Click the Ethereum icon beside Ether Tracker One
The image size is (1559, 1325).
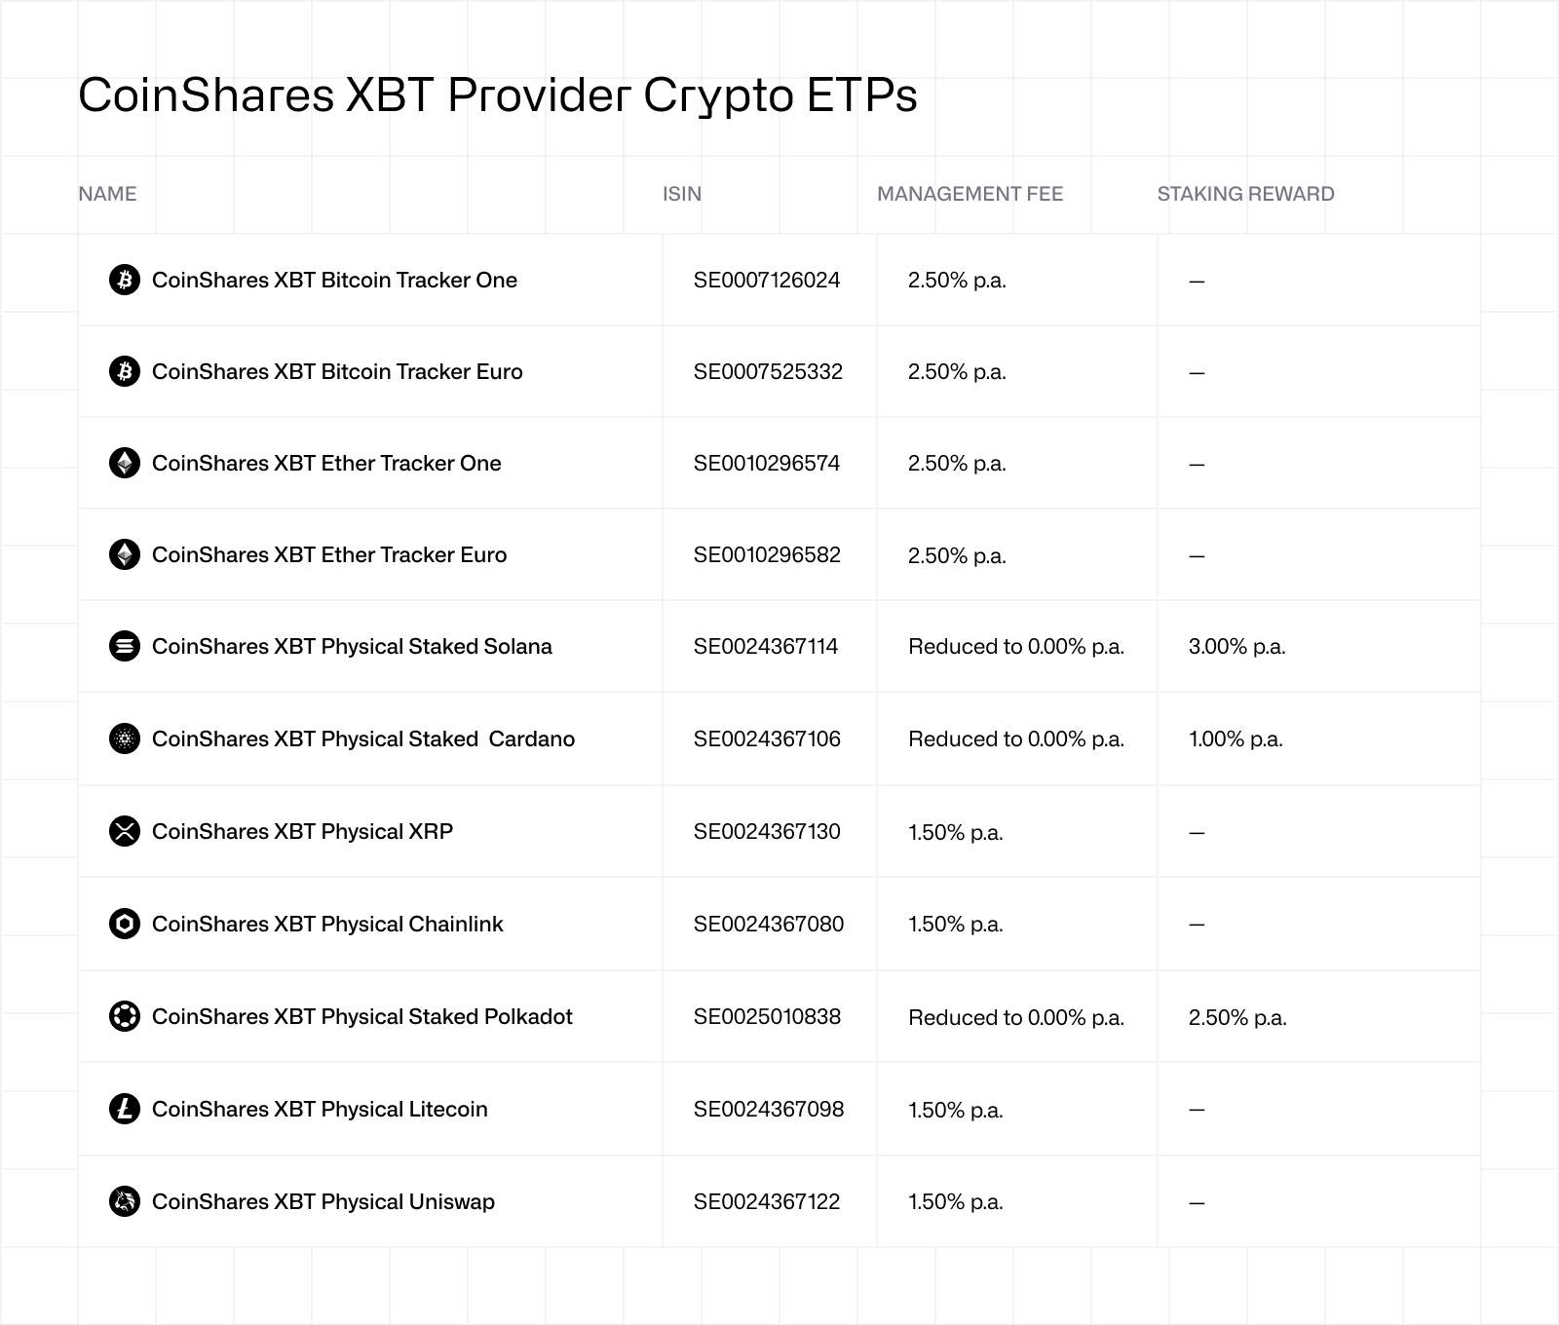pos(125,463)
